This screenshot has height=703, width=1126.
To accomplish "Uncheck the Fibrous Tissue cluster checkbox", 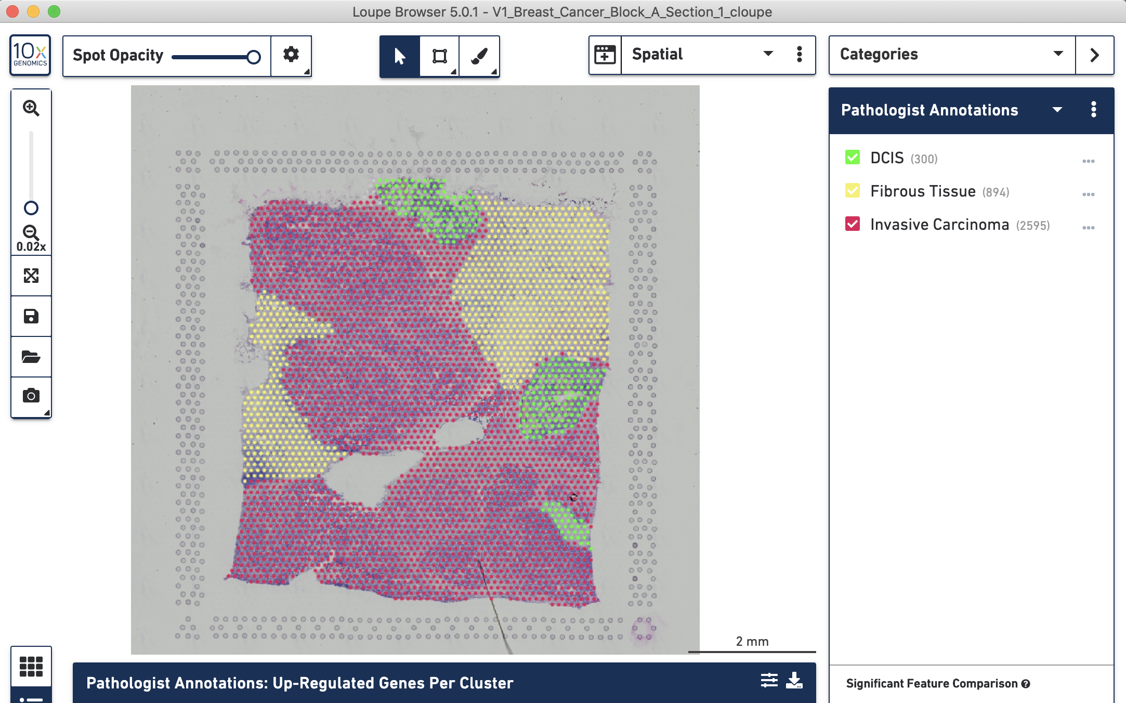I will 853,190.
